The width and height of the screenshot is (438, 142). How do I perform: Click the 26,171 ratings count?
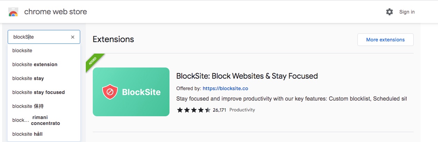(219, 110)
